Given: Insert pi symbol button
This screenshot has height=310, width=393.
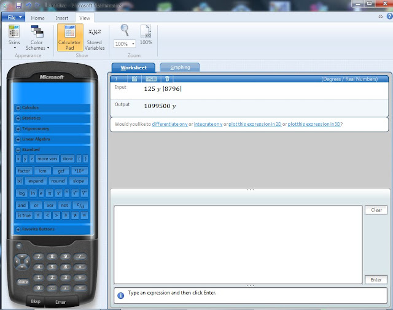Looking at the screenshot, I should [x=50, y=193].
